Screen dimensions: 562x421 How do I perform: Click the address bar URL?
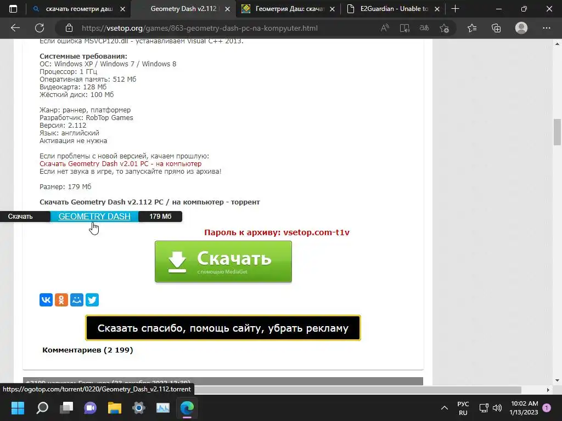click(200, 28)
